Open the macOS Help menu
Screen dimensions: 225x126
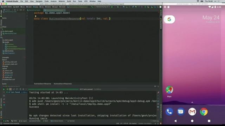[x=99, y=1]
